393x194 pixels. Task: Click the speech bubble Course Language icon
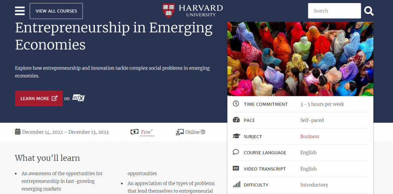(236, 152)
